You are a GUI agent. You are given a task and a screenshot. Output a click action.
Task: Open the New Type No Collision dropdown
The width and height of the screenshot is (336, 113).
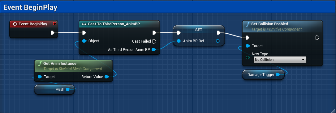(280, 60)
